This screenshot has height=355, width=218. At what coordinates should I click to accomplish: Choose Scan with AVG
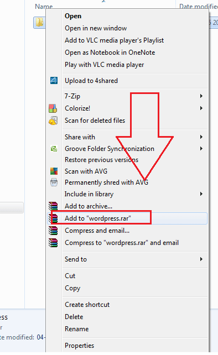click(x=86, y=171)
